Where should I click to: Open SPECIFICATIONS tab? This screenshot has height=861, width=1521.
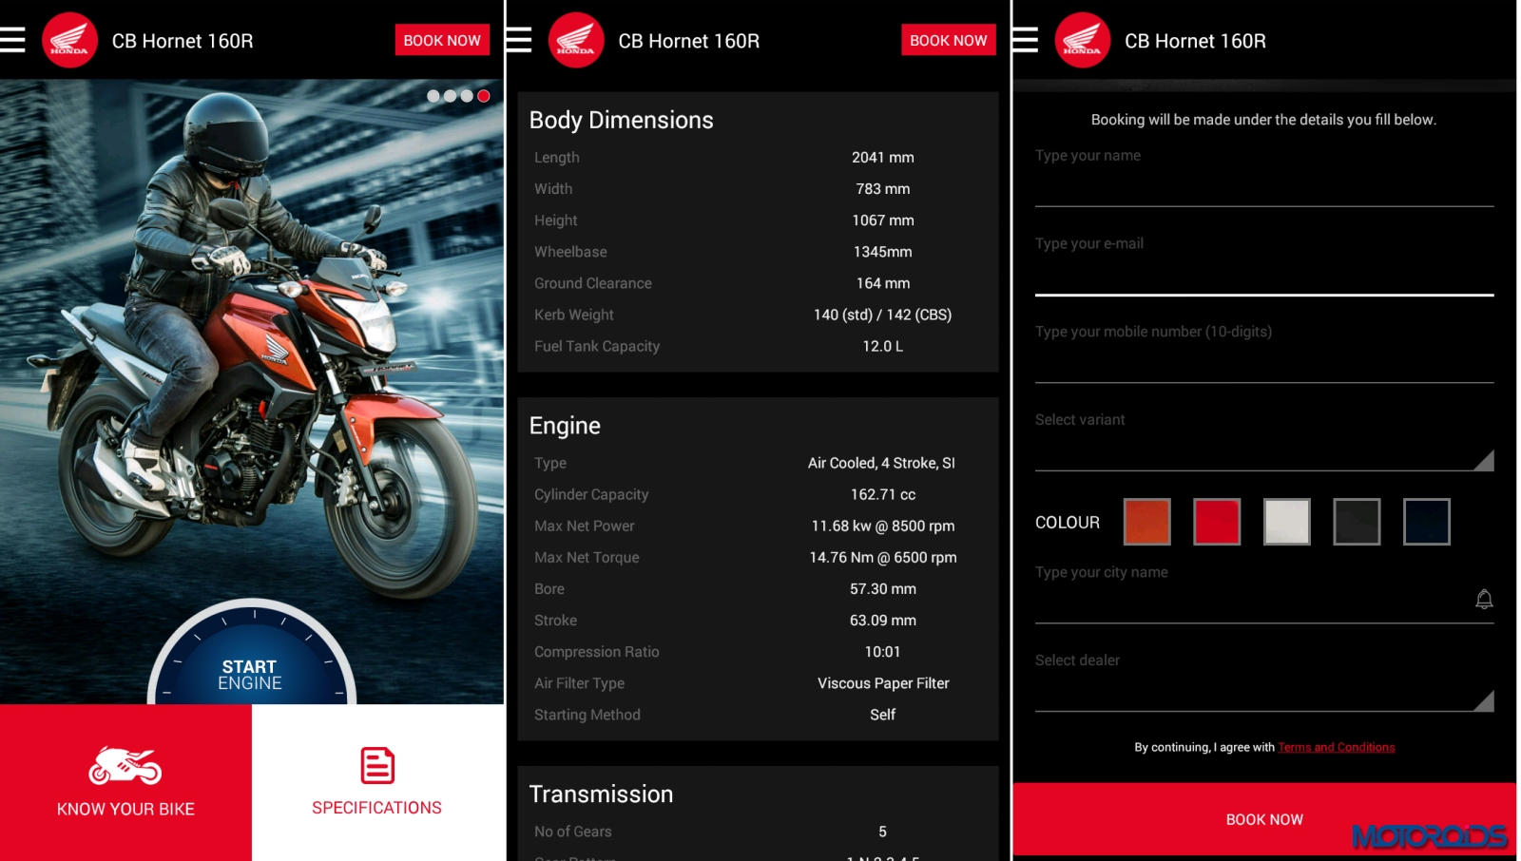[x=377, y=782]
